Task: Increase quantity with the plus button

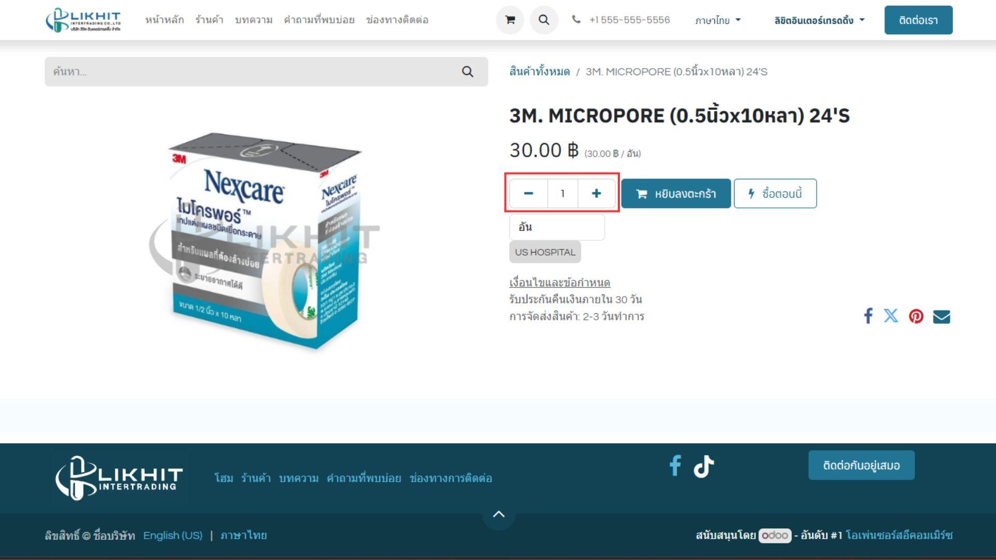Action: point(597,193)
